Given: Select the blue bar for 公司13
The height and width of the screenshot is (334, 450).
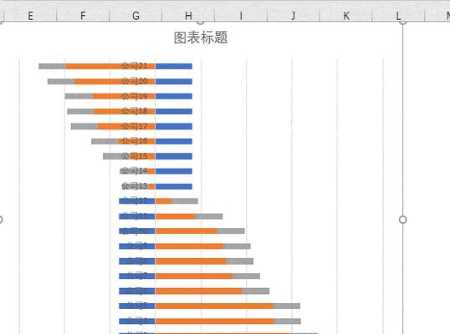Looking at the screenshot, I should pos(174,186).
